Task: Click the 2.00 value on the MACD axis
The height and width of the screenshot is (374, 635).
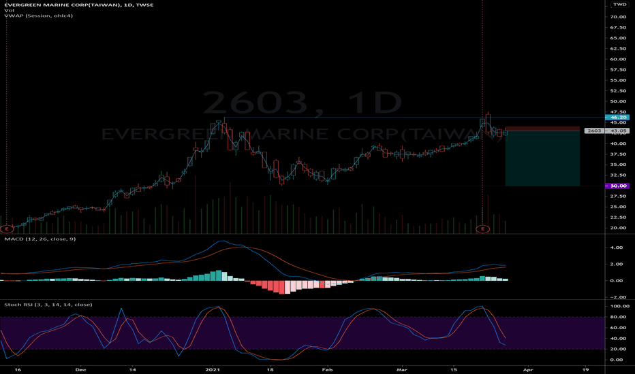Action: coord(617,264)
